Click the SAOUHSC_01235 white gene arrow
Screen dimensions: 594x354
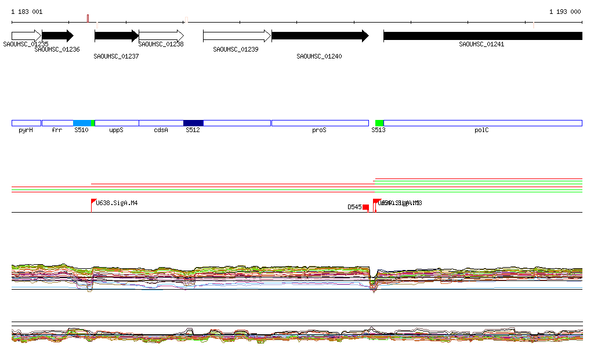[26, 36]
